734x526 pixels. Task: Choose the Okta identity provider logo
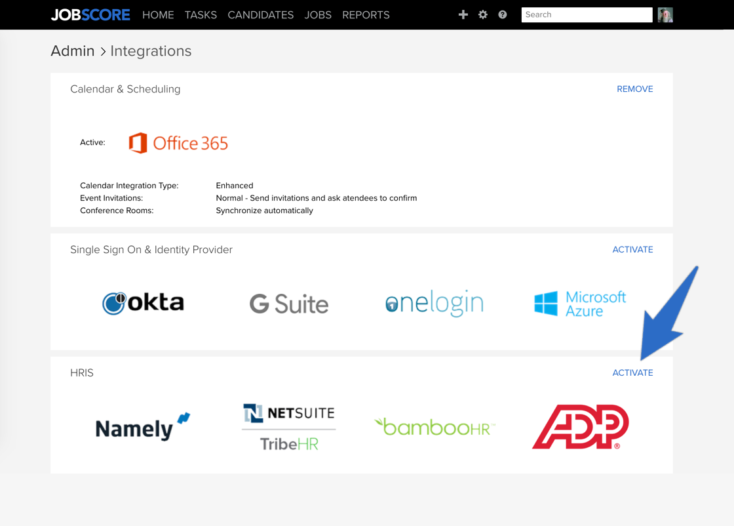144,303
